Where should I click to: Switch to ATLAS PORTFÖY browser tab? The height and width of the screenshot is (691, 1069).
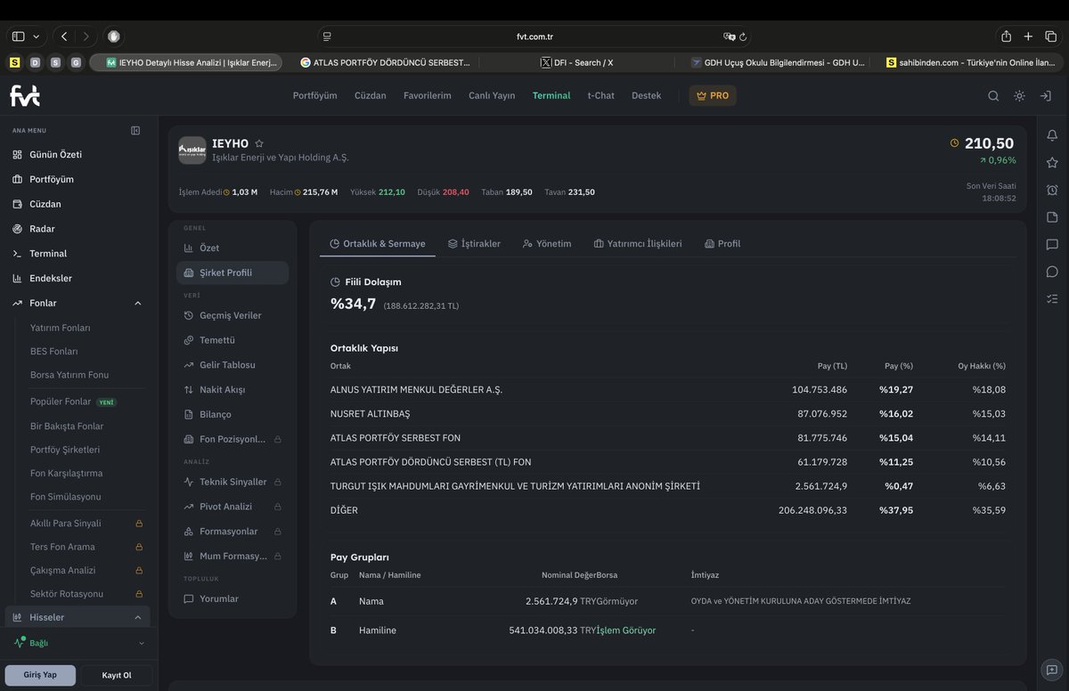point(385,62)
